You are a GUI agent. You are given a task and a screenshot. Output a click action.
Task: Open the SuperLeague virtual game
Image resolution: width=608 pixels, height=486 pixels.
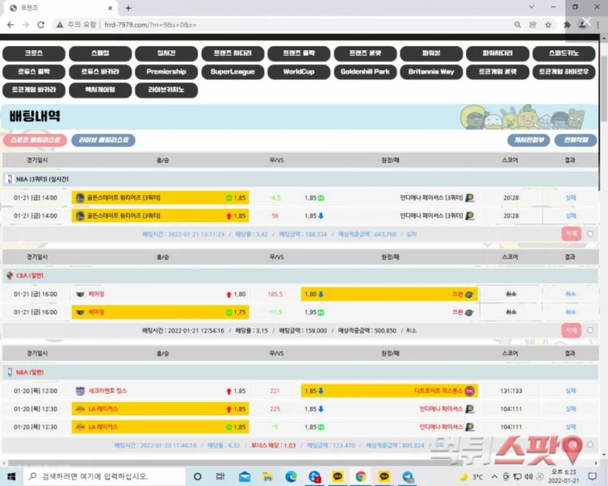pos(233,72)
